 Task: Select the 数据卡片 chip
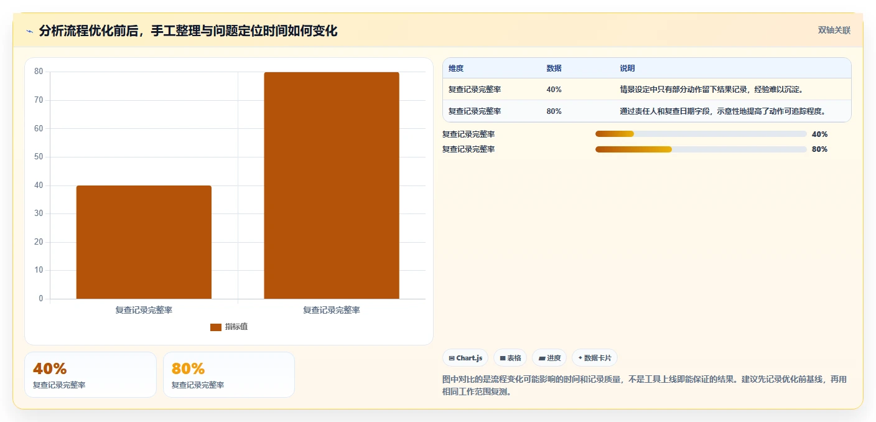click(x=595, y=358)
